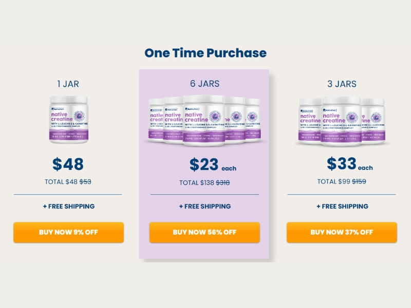411x308 pixels.
Task: Click the TOTAL $99 text
Action: coord(333,182)
